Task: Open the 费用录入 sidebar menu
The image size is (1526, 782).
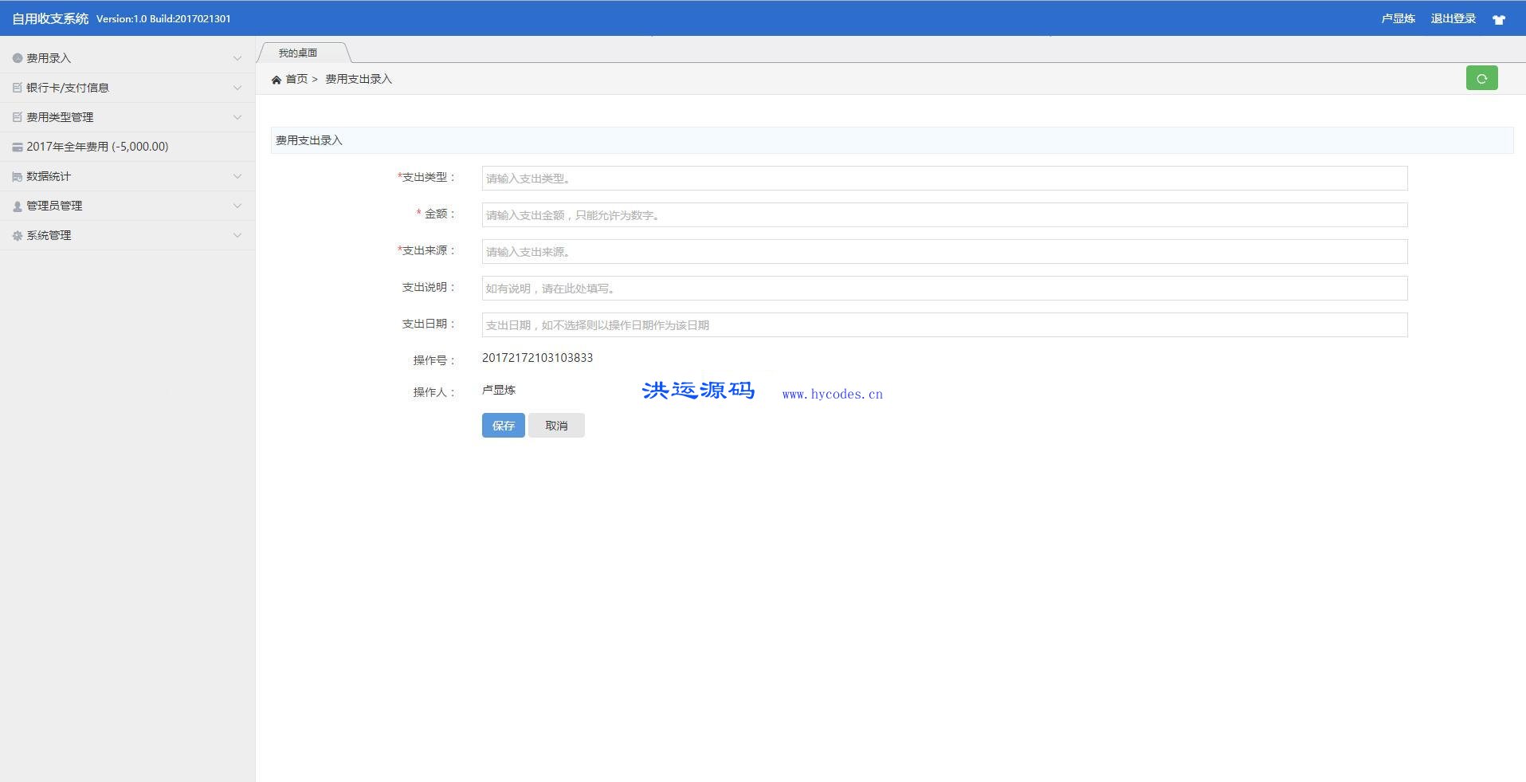Action: click(127, 58)
